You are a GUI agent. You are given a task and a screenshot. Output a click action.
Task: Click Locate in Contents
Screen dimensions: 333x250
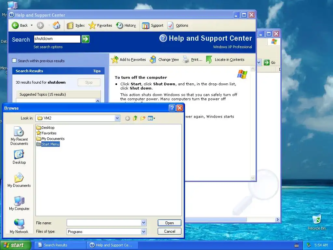225,60
